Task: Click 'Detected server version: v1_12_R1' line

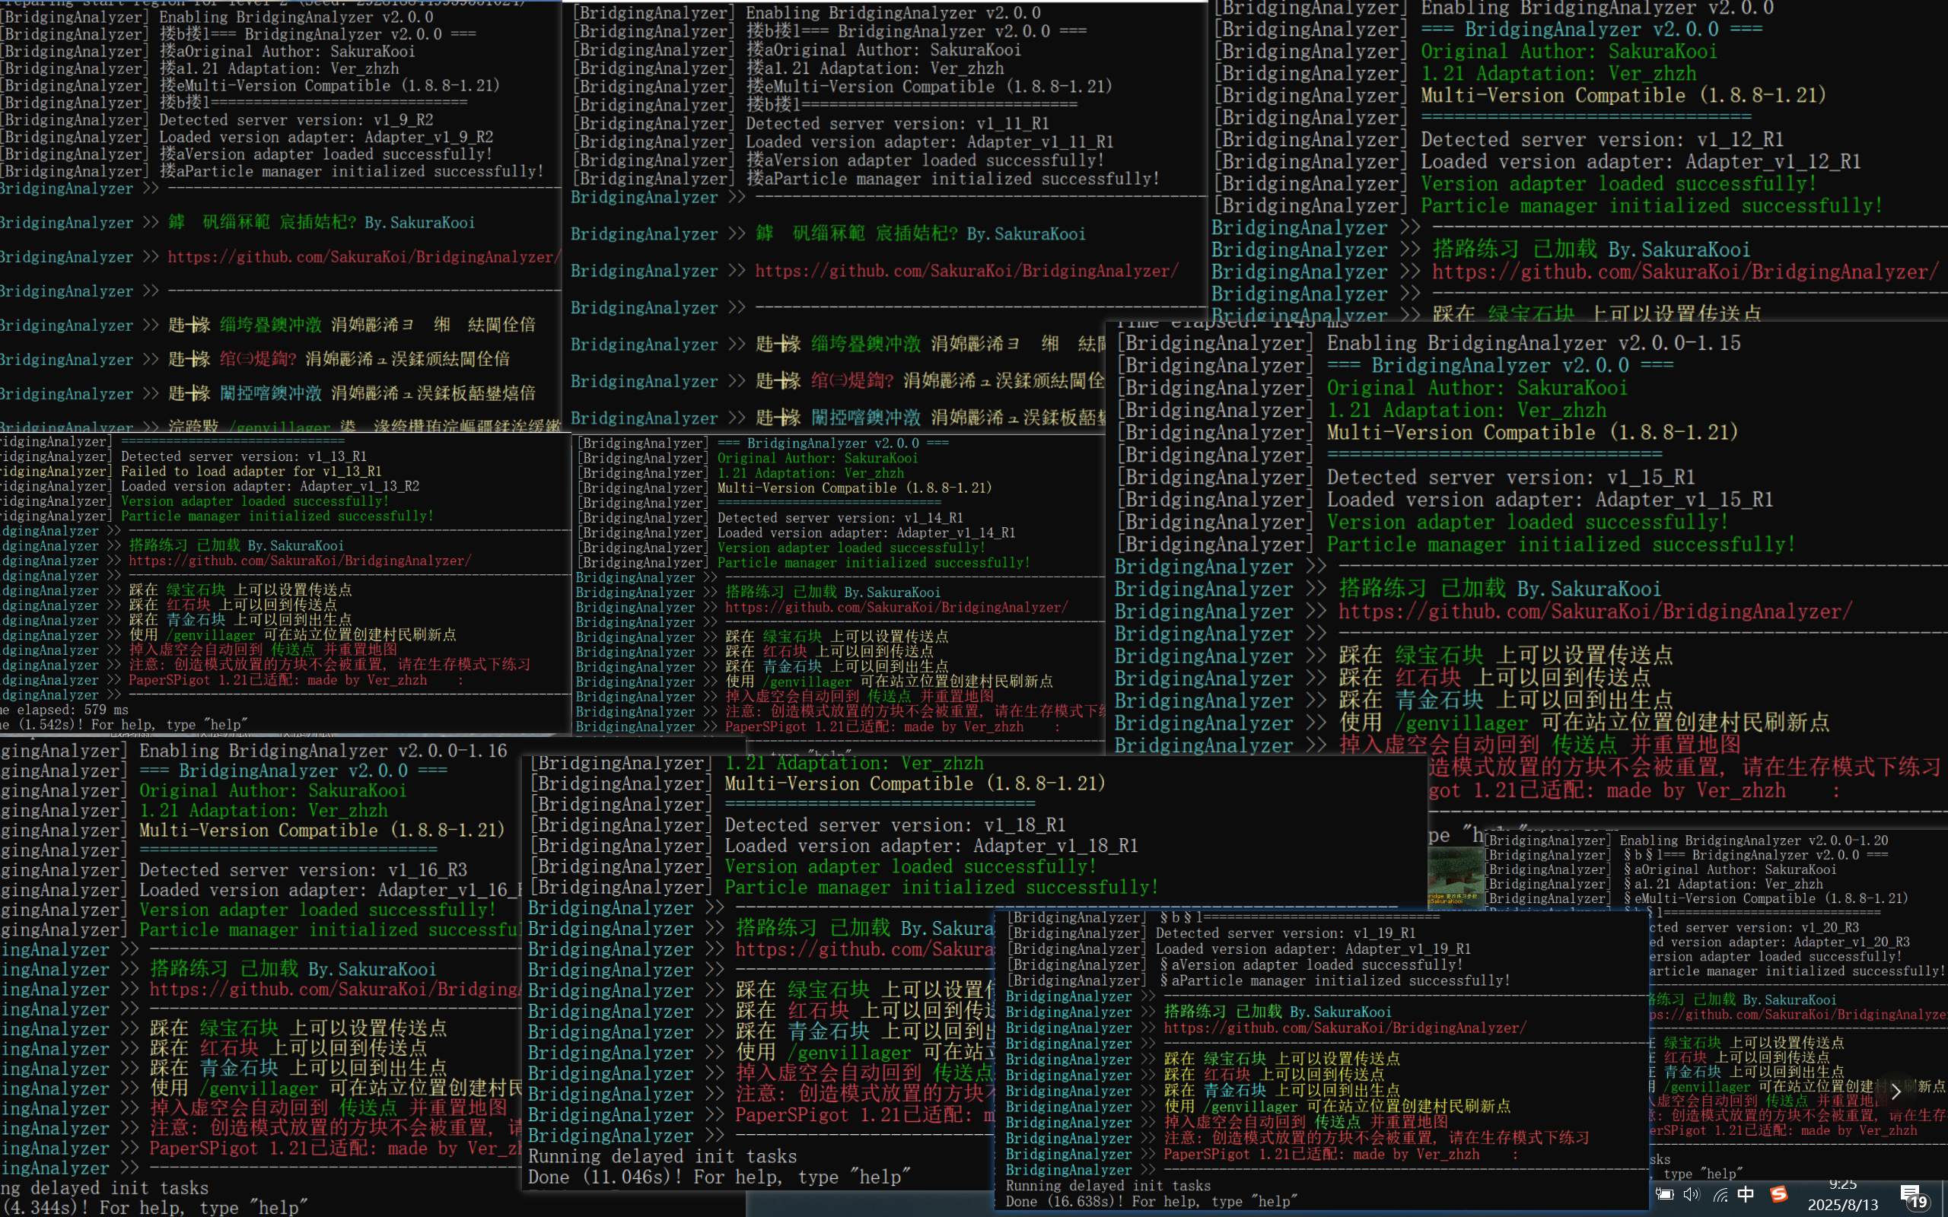Action: point(1602,139)
